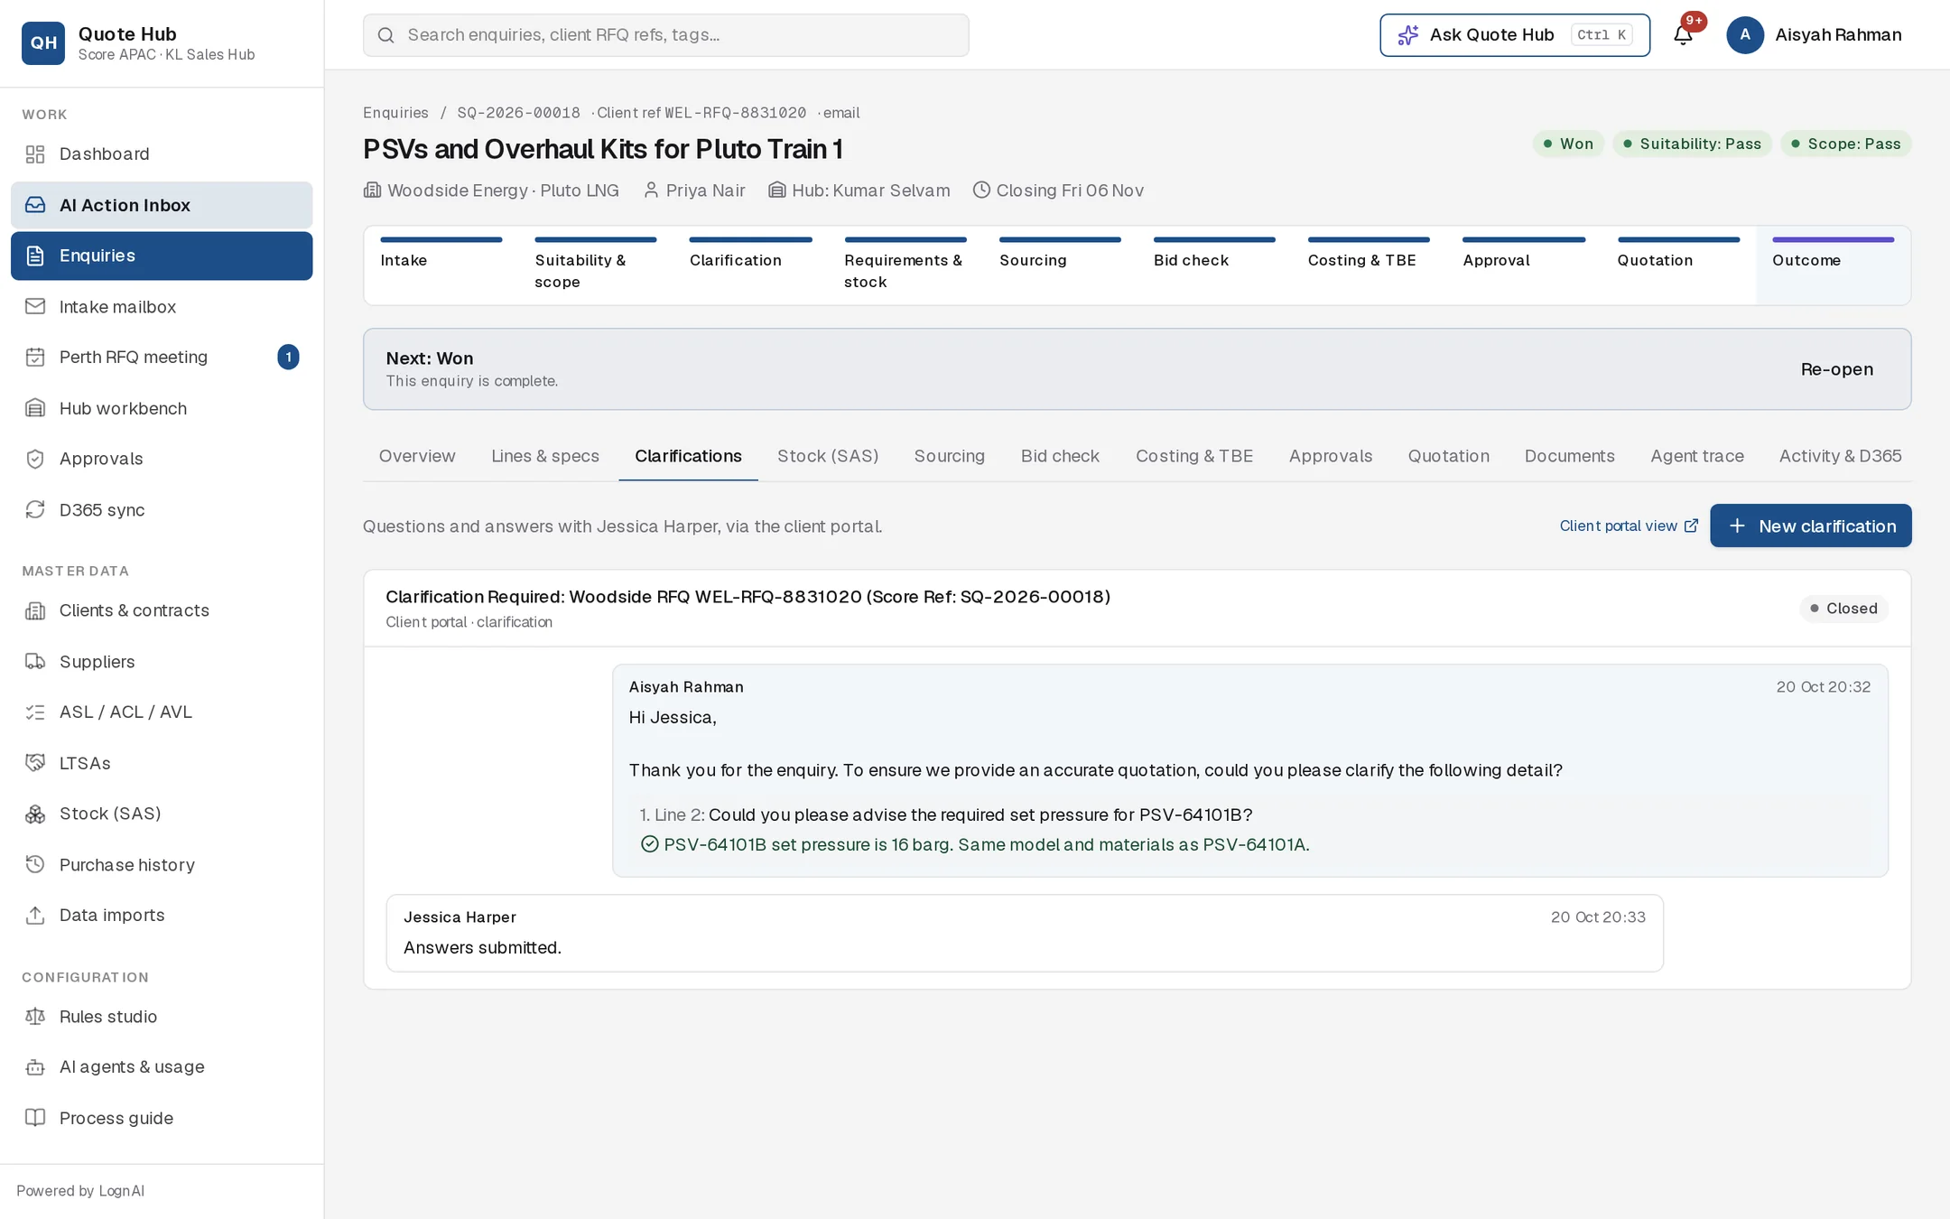Click the Approvals shield icon
The image size is (1950, 1219).
[x=35, y=459]
